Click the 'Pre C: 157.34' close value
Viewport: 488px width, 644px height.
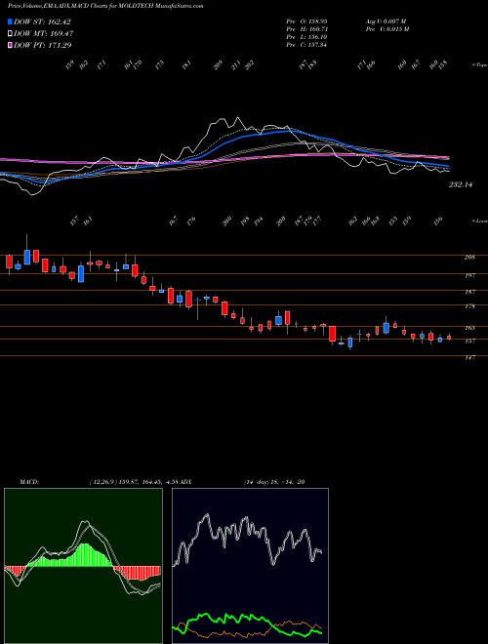[306, 45]
